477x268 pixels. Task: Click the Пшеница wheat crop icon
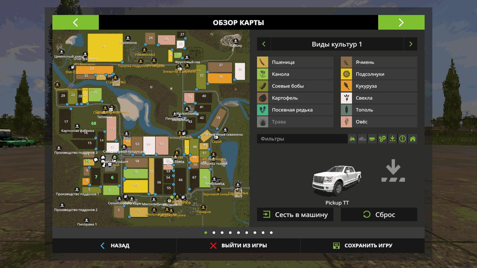coord(263,62)
